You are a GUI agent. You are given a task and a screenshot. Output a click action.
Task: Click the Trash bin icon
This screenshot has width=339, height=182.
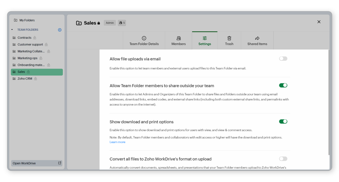229,38
